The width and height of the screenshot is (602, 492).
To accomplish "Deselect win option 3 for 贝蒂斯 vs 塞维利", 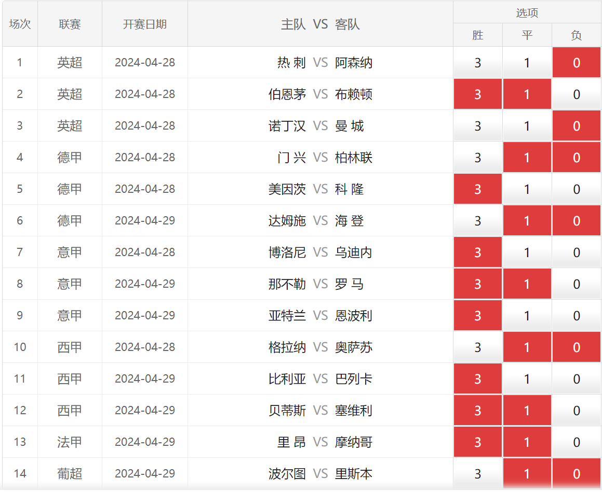I will click(x=478, y=411).
